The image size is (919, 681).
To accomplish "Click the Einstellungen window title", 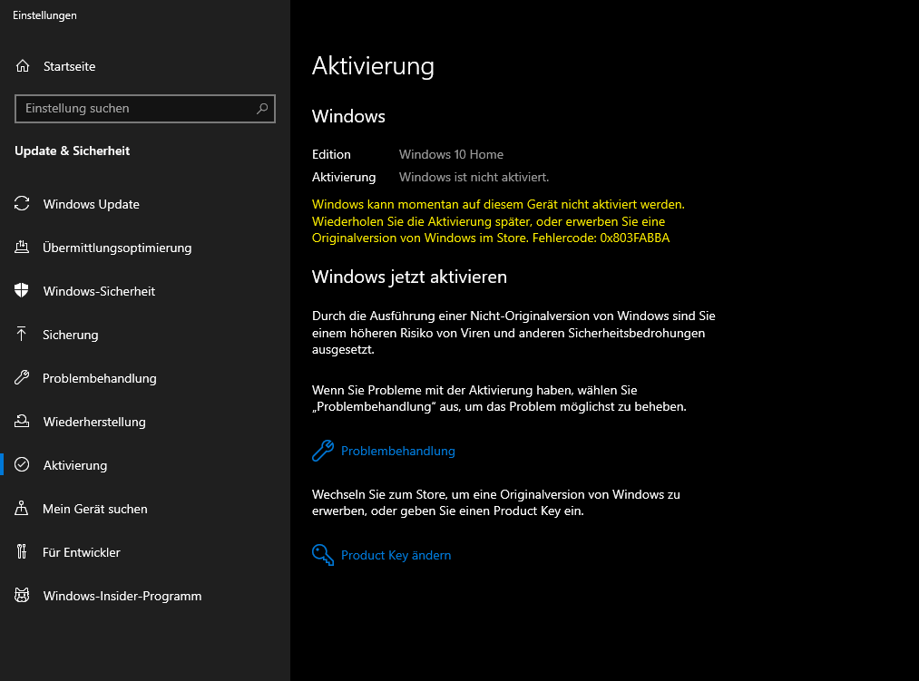I will click(x=44, y=15).
